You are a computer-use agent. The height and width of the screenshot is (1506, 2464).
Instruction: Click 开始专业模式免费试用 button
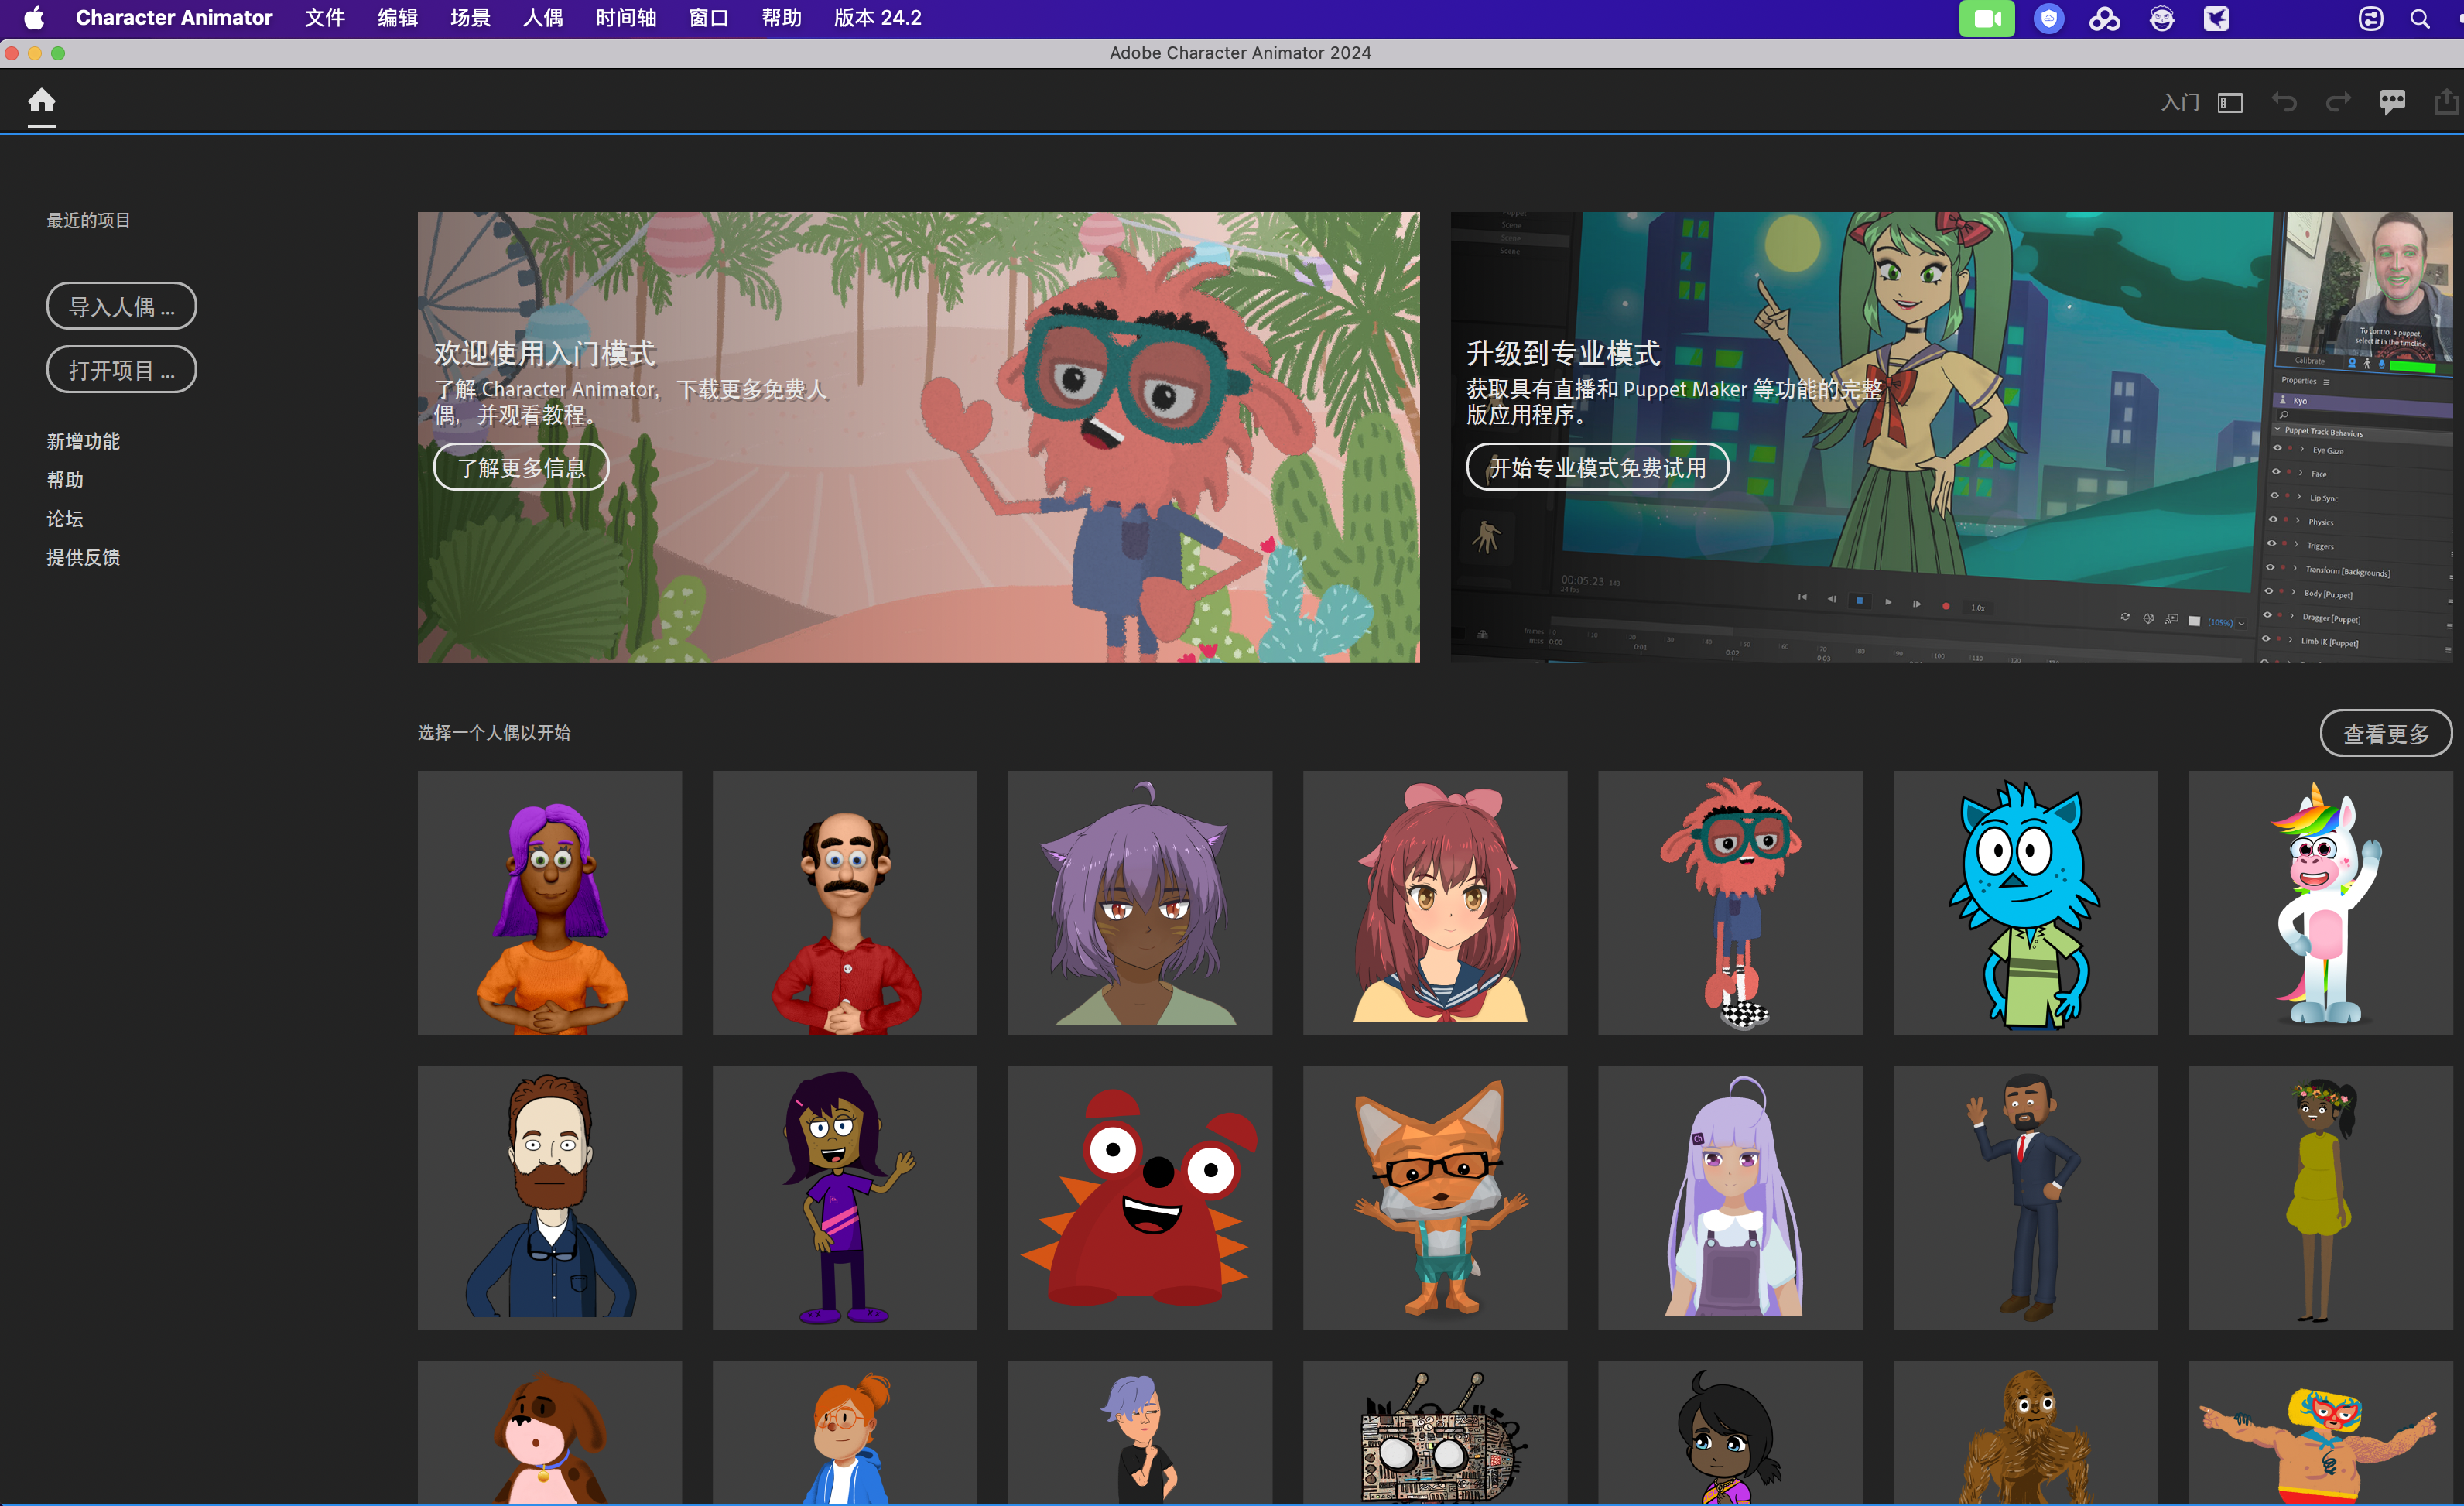click(x=1597, y=467)
